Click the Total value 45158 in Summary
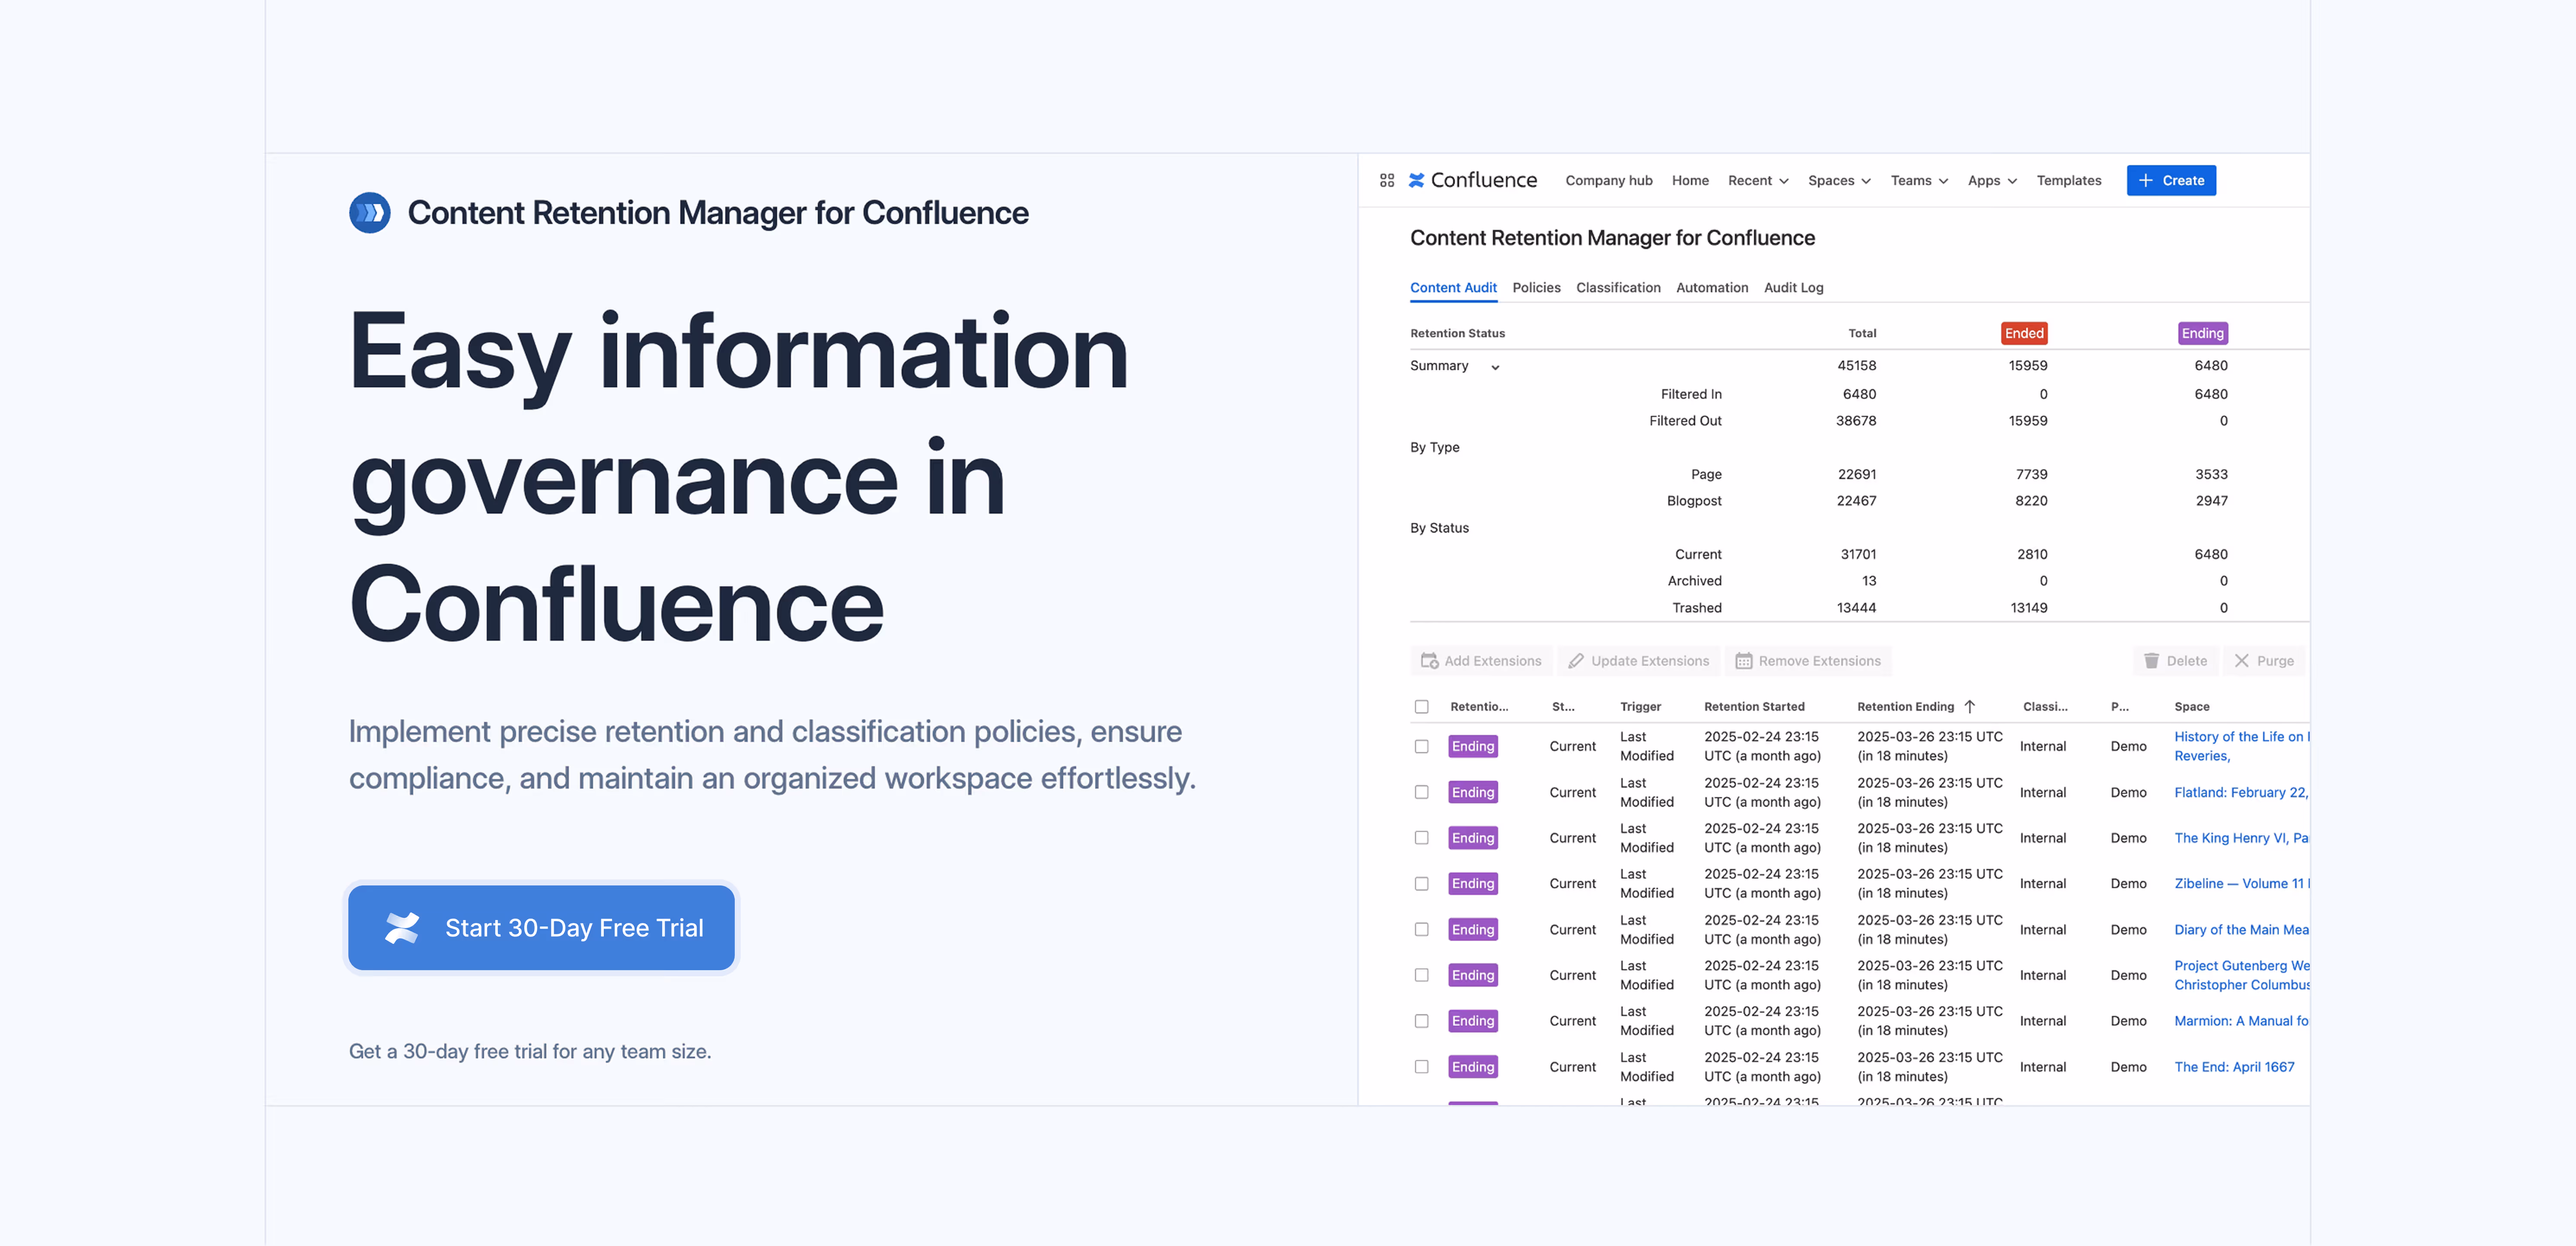Screen dimensions: 2576x1246 click(x=1856, y=366)
